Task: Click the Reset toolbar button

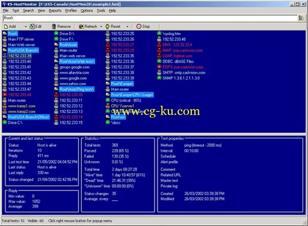Action: 113,26
